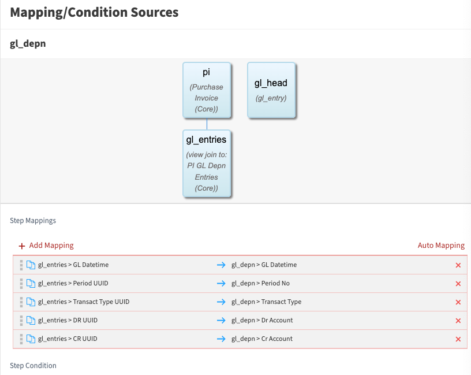Delete the GL Datetime mapping row

[458, 265]
